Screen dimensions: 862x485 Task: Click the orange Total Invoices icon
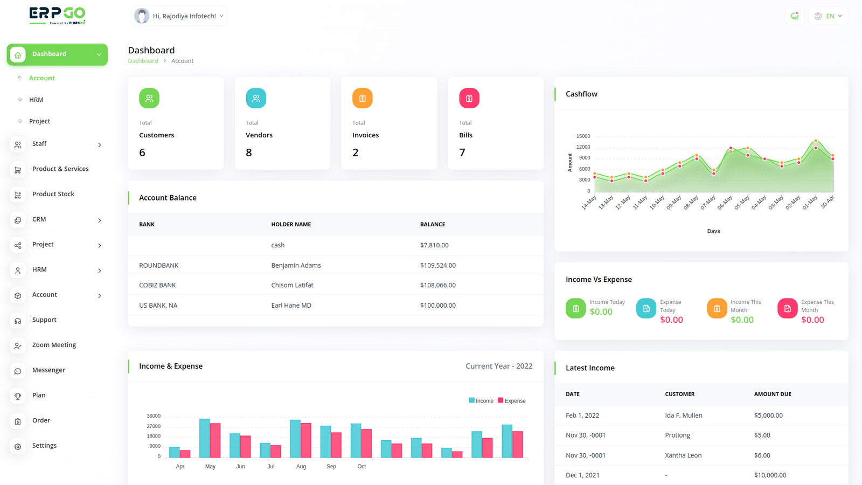pyautogui.click(x=362, y=98)
